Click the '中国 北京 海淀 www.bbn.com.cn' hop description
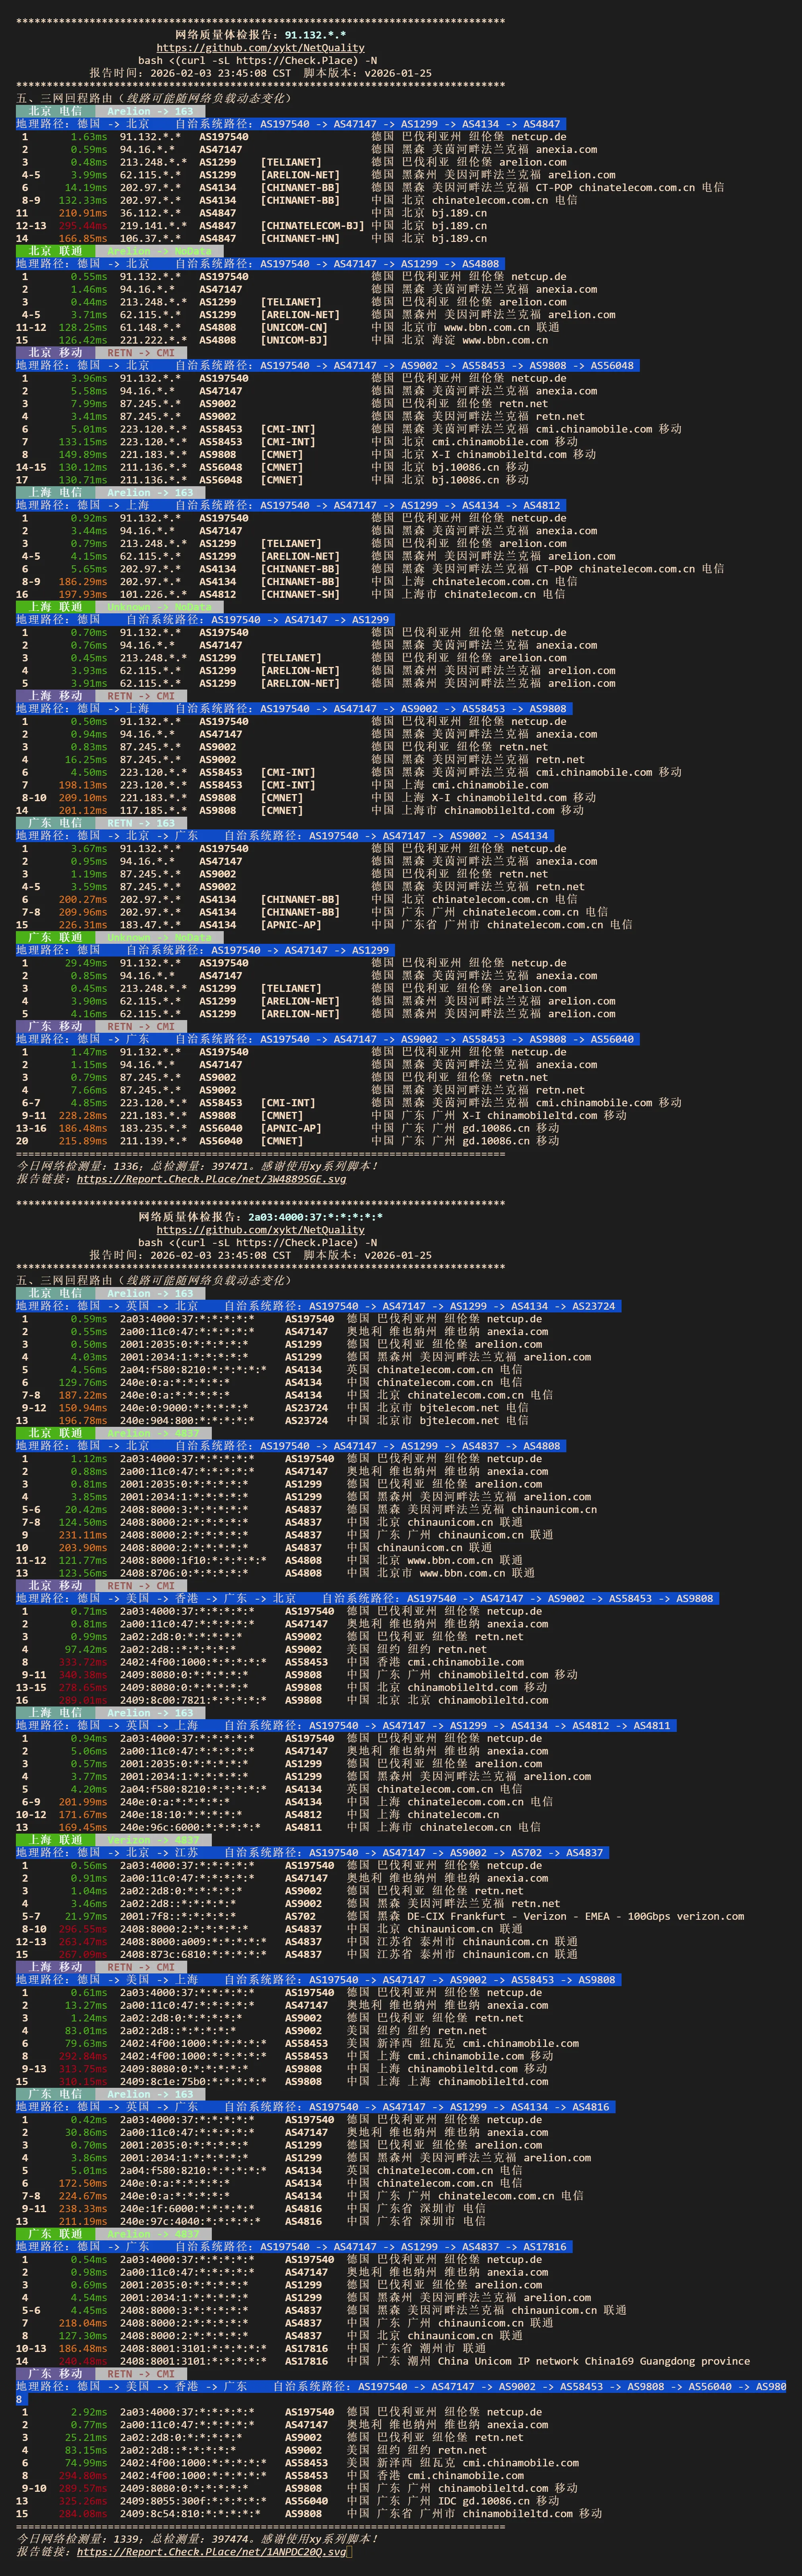Image resolution: width=802 pixels, height=2576 pixels. [x=459, y=340]
